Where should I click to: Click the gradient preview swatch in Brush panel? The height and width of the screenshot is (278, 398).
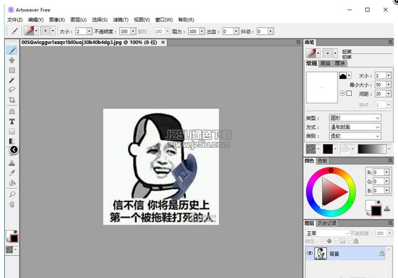pyautogui.click(x=372, y=149)
